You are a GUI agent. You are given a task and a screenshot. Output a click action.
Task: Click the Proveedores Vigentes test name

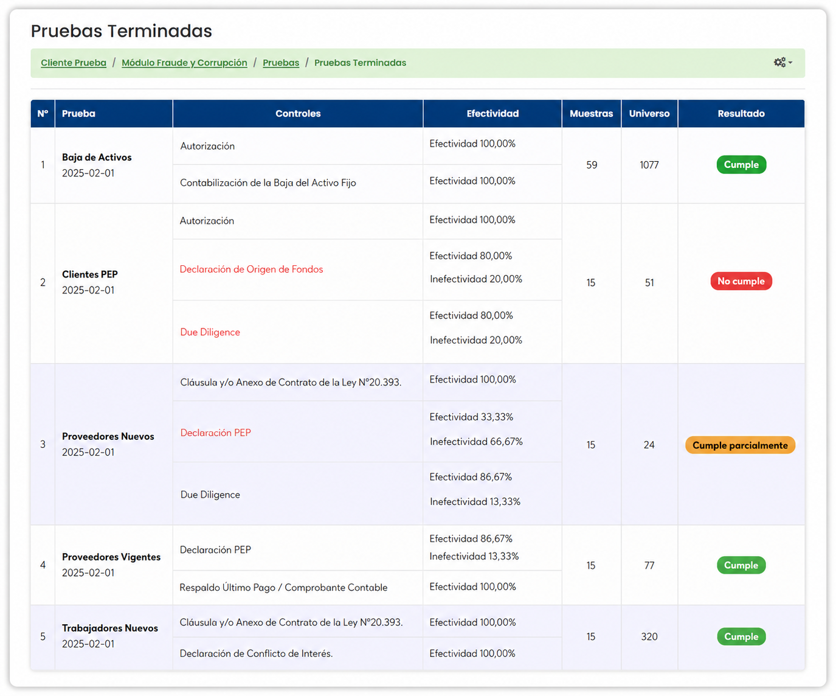(x=111, y=557)
